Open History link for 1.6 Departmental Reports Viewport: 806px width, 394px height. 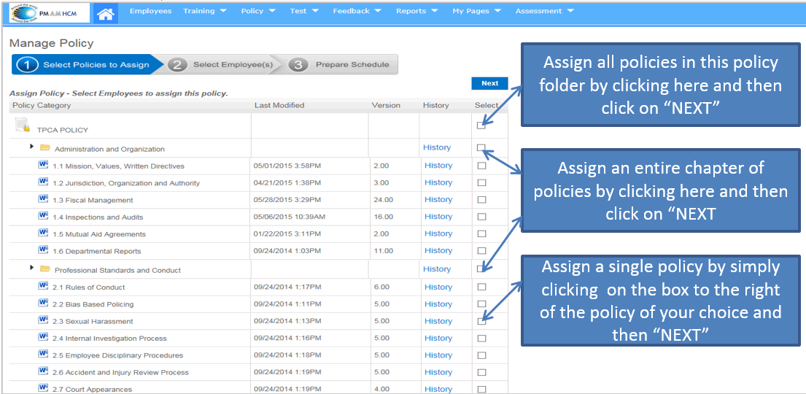438,250
